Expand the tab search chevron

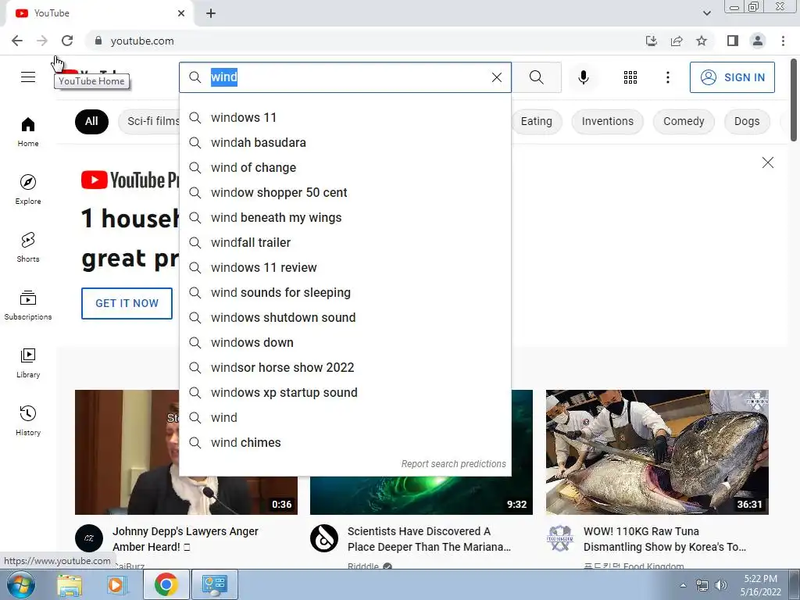tap(706, 13)
